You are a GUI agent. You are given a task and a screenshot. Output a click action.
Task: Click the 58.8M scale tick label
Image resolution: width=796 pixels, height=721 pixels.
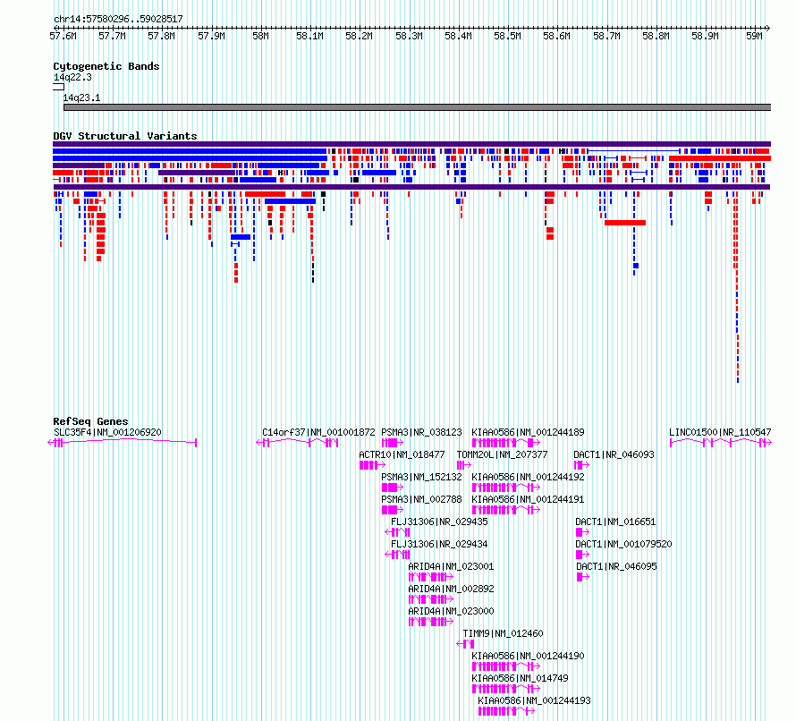tap(656, 36)
